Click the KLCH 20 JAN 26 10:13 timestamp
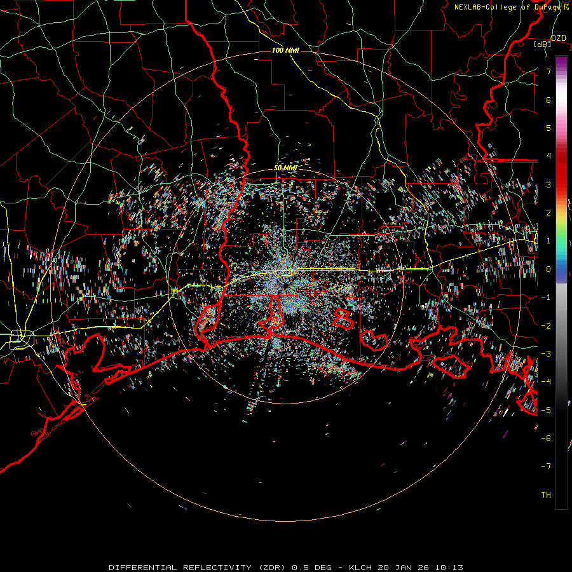The image size is (572, 572). [406, 568]
